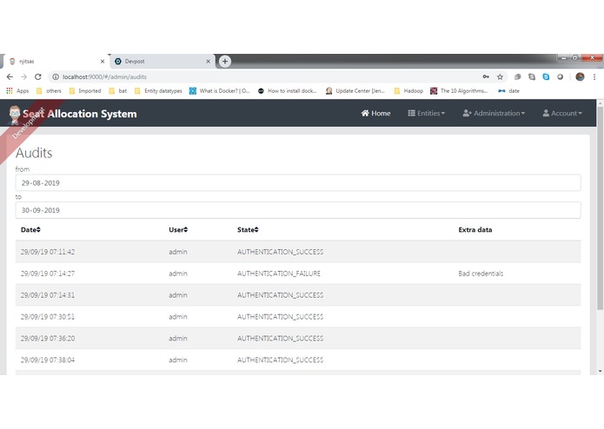Bookmark this page with the star icon
Screen dimensions: 604x429
pyautogui.click(x=500, y=77)
